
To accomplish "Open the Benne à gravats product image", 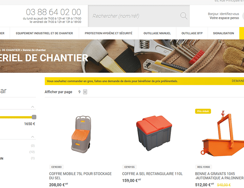I will [x=223, y=134].
